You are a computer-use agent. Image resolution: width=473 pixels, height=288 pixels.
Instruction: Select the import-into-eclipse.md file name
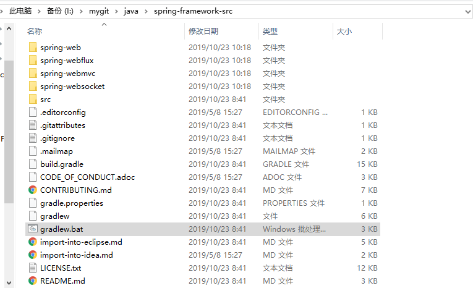pos(81,242)
